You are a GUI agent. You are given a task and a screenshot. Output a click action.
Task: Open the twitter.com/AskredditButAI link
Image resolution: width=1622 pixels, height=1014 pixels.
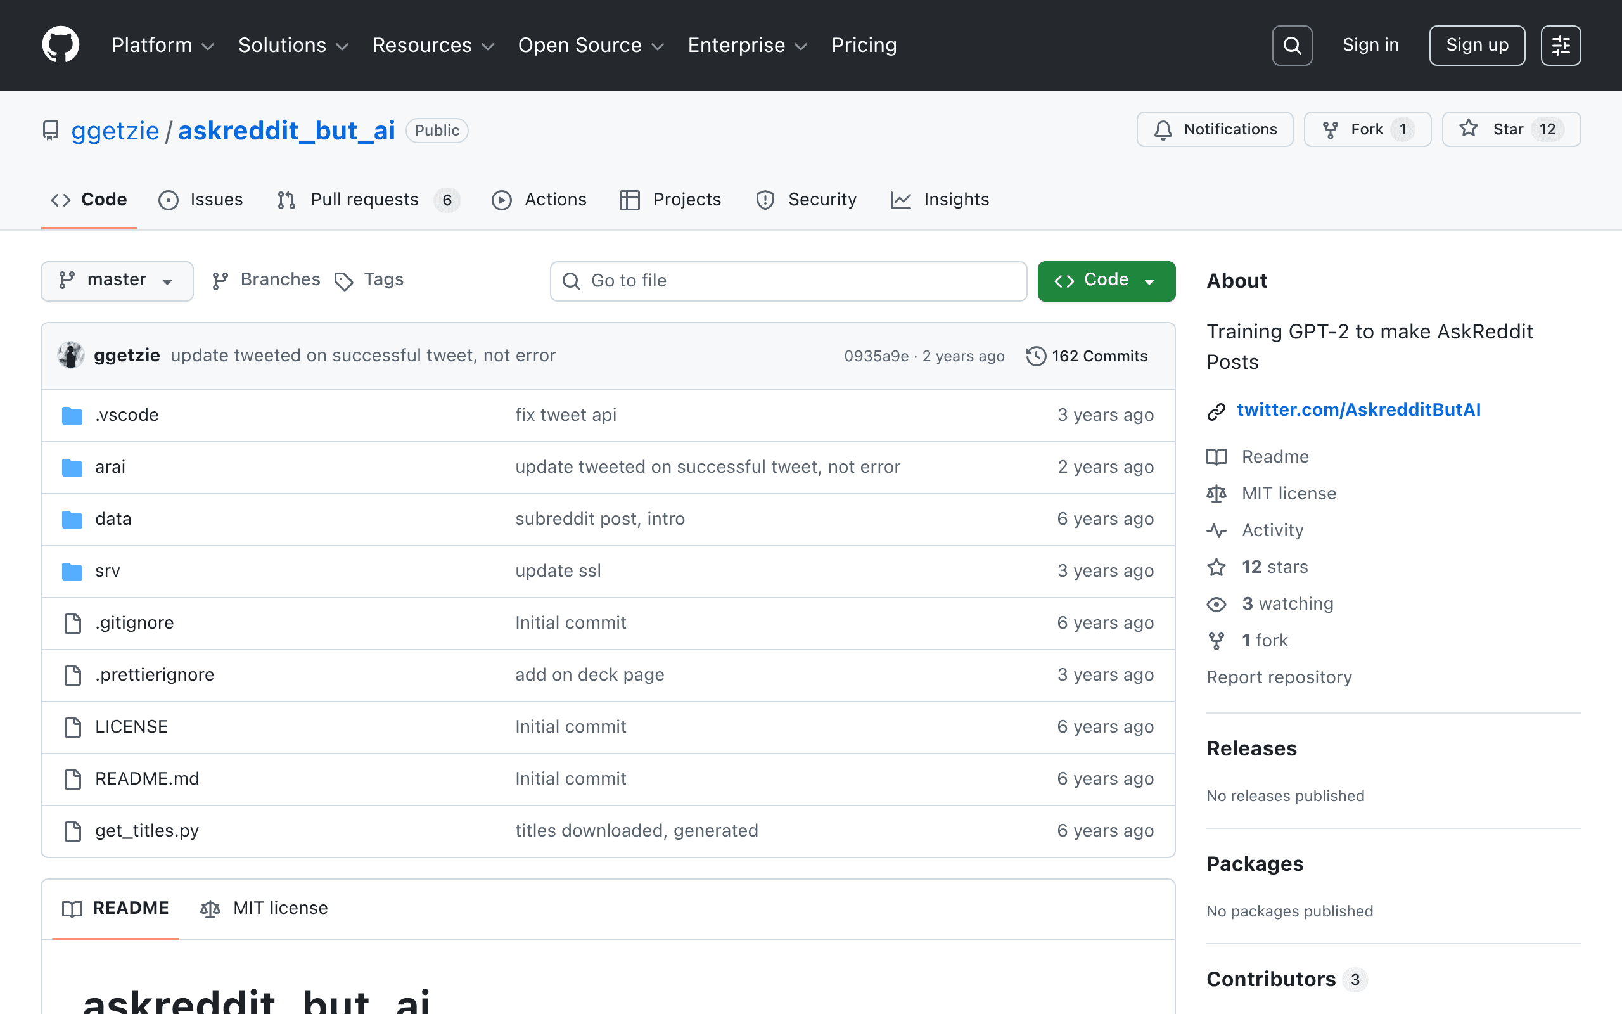[1358, 410]
